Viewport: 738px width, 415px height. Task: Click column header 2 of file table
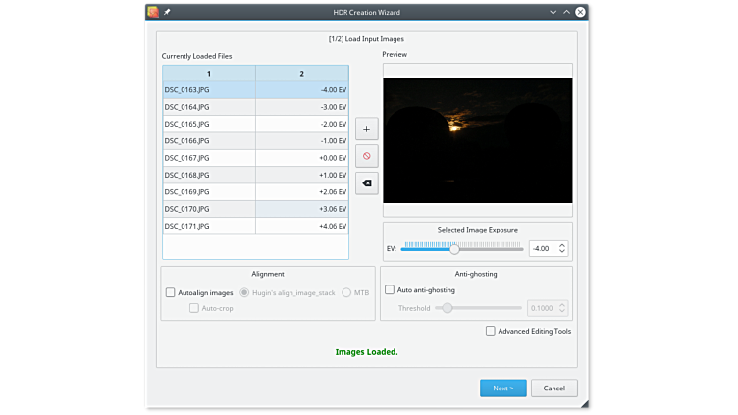(x=301, y=74)
